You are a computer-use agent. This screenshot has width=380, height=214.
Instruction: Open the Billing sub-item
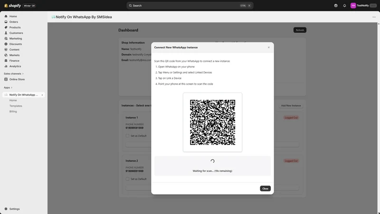(13, 112)
